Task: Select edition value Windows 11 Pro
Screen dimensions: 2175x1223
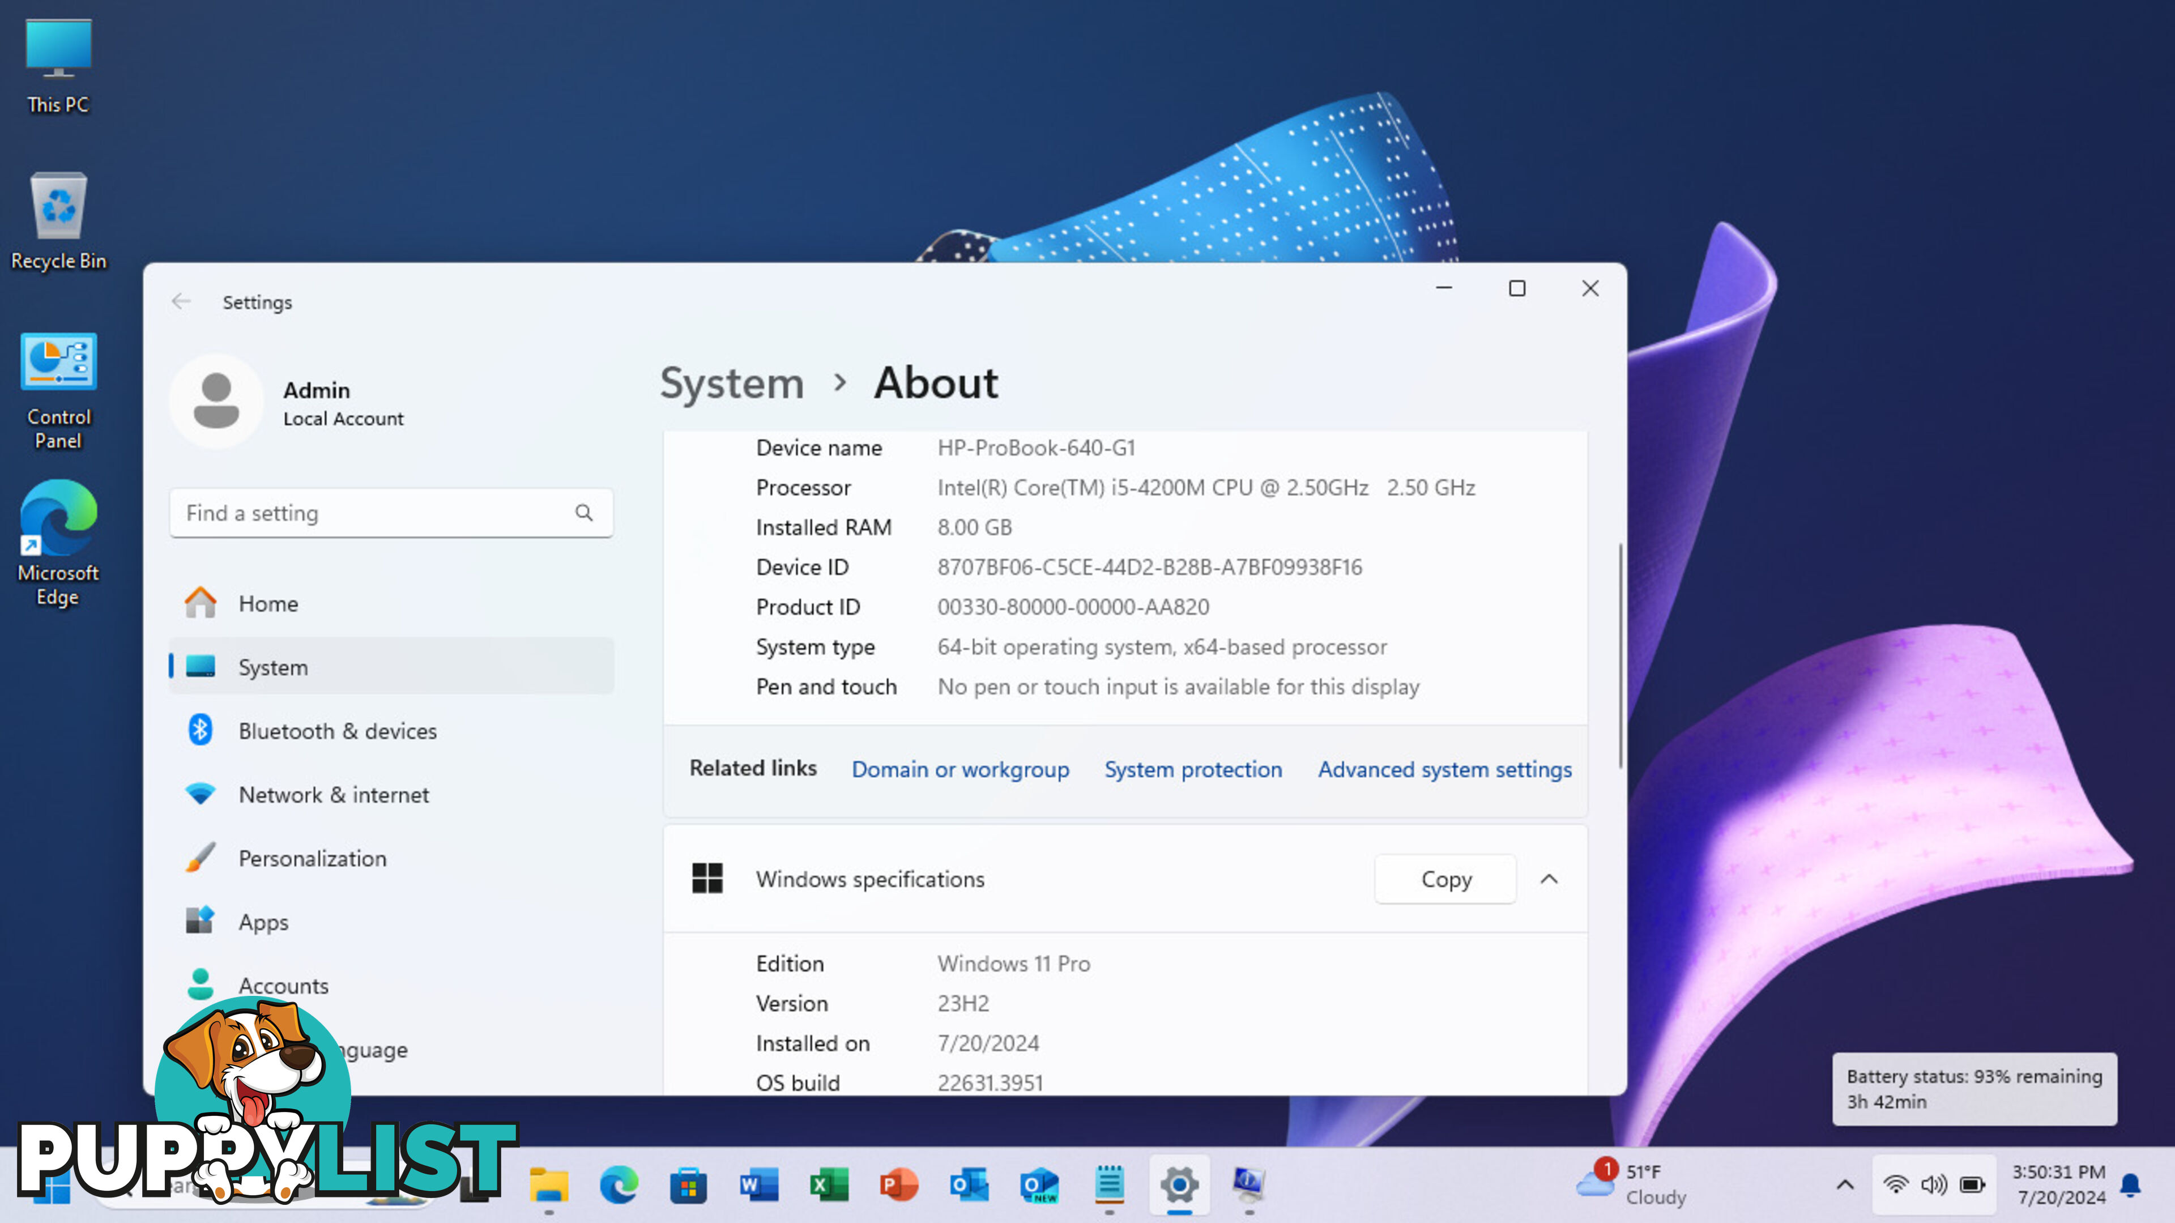Action: click(1014, 964)
